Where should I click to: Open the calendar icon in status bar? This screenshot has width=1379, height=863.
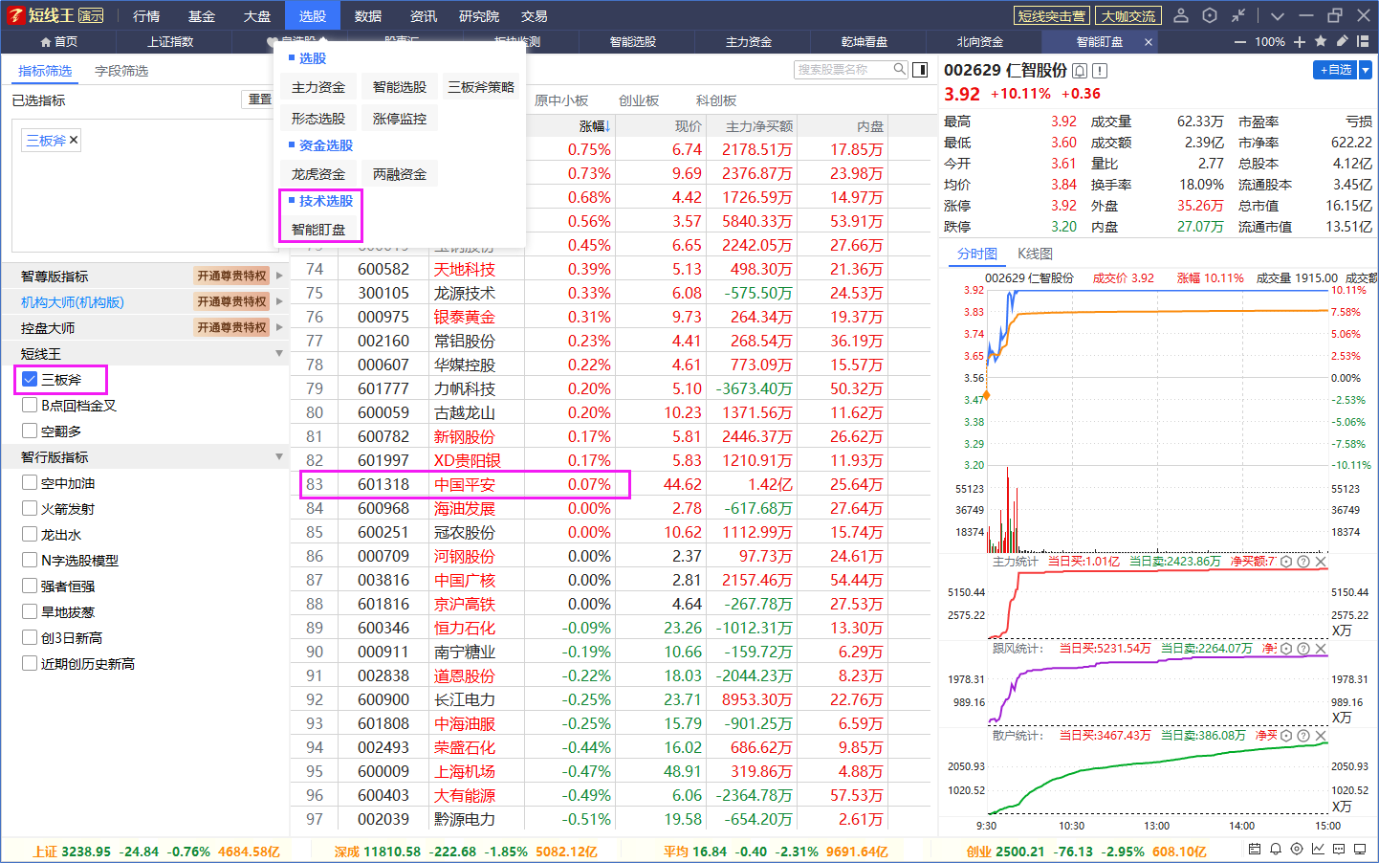[1254, 850]
